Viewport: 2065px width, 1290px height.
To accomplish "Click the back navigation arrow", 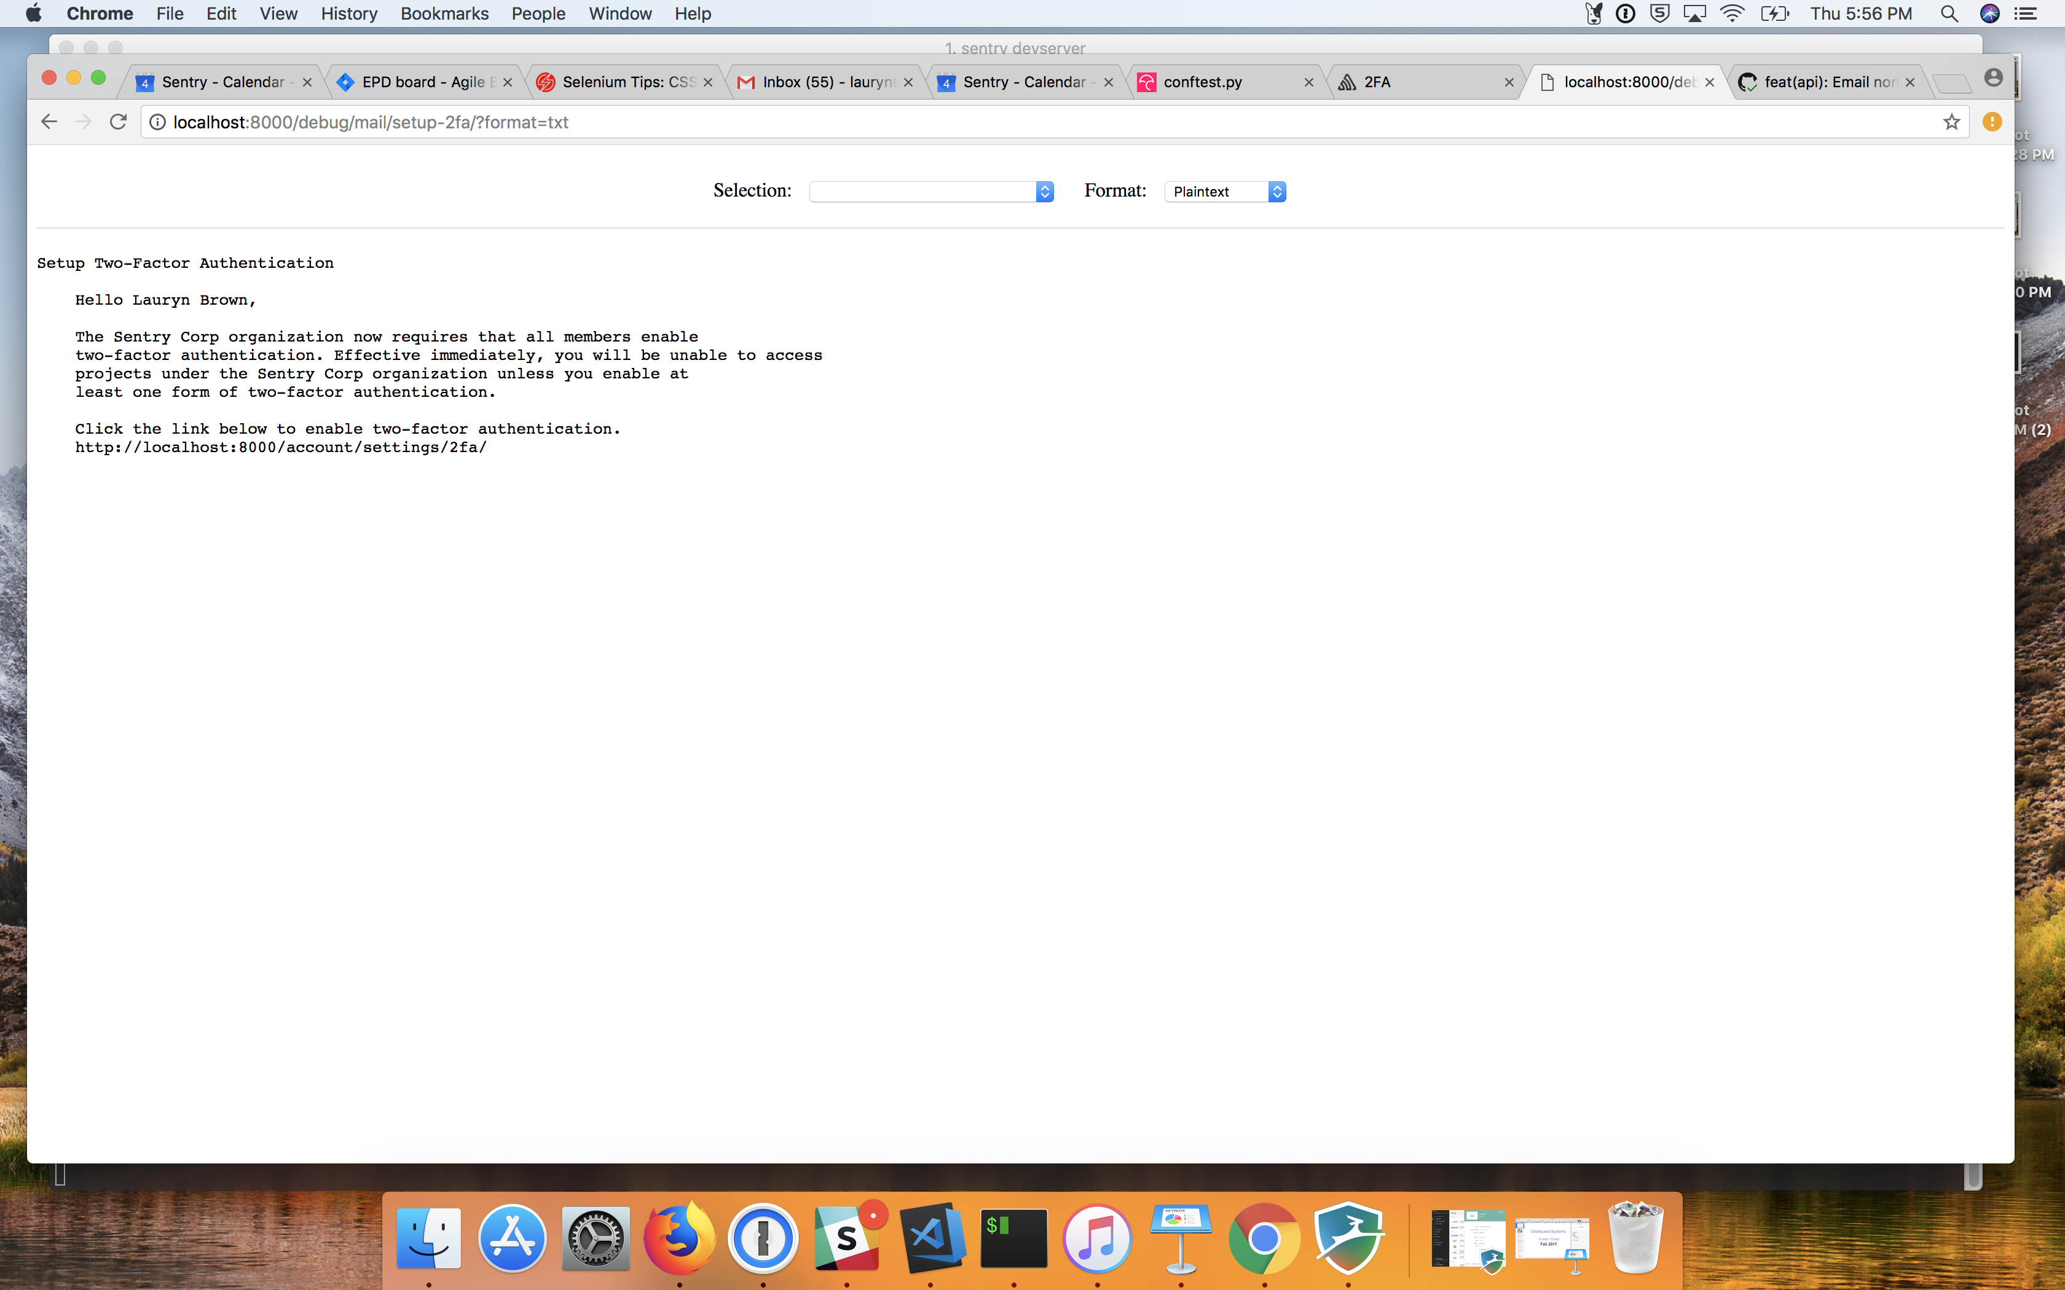I will [49, 122].
